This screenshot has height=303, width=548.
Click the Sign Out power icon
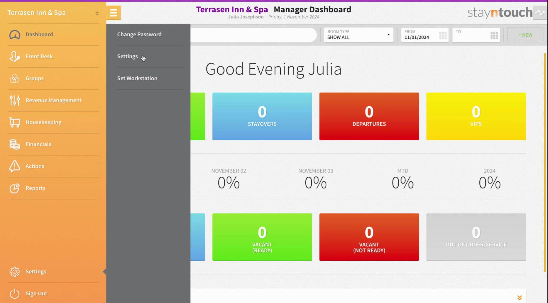[15, 294]
